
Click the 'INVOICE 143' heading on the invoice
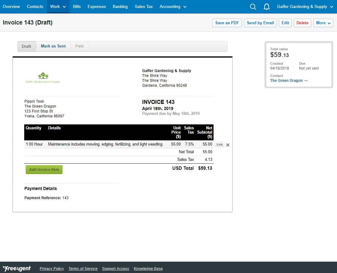(158, 102)
